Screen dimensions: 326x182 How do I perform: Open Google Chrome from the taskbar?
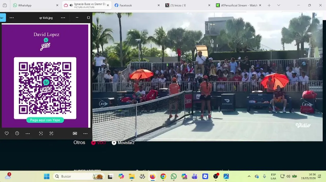click(163, 176)
